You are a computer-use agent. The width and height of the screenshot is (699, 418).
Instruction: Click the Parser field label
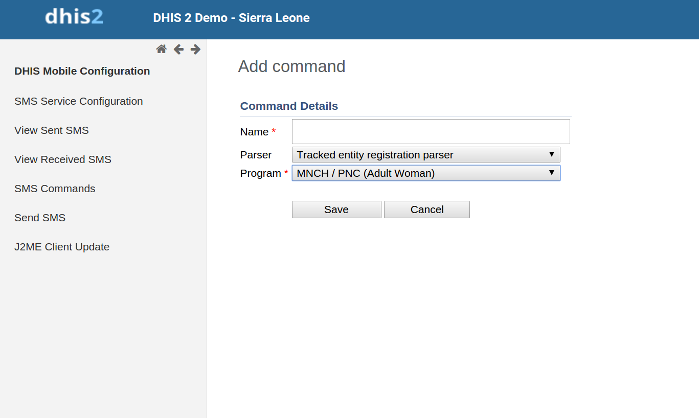click(x=256, y=155)
